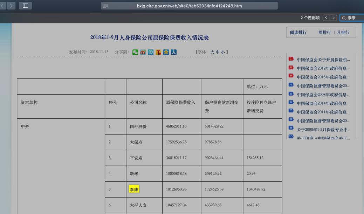Click red rank 3 badge icon

(x=291, y=76)
